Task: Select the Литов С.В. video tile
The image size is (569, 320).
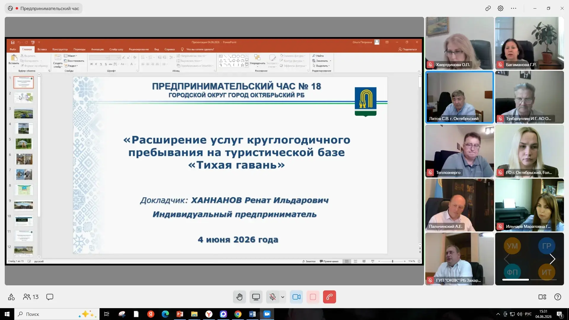Action: (459, 97)
